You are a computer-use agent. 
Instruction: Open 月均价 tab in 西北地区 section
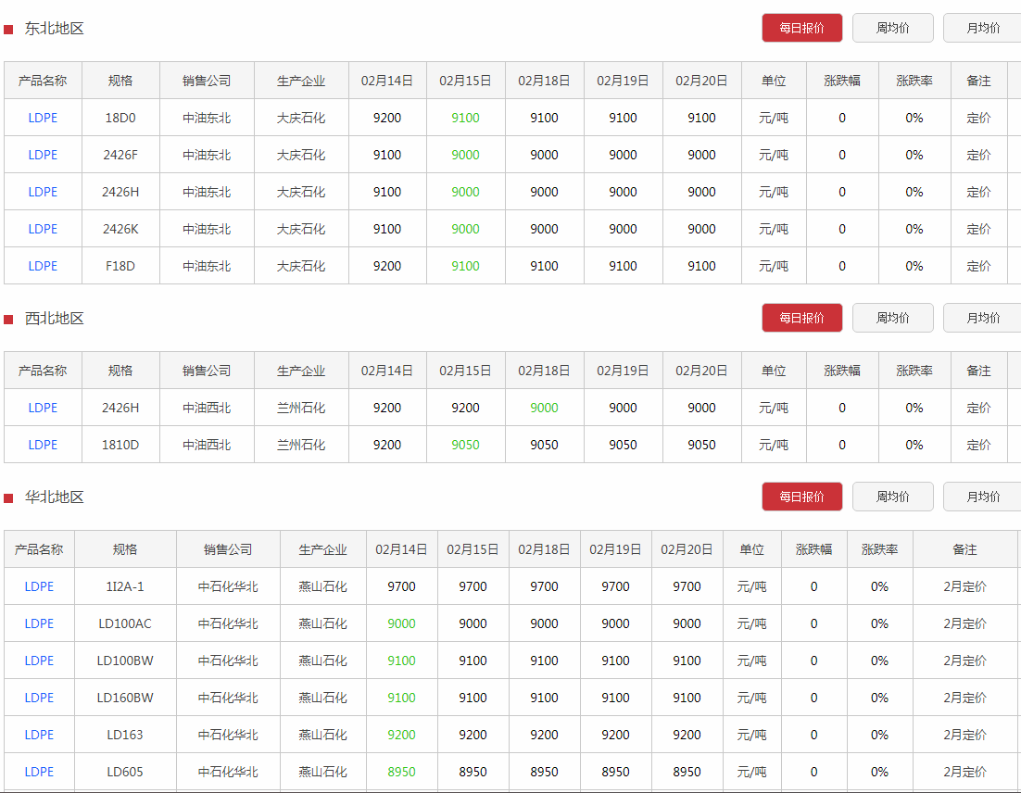point(981,318)
